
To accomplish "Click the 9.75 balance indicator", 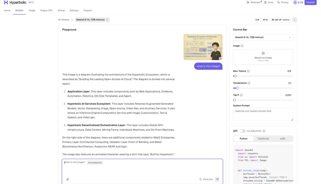I will click(298, 2).
